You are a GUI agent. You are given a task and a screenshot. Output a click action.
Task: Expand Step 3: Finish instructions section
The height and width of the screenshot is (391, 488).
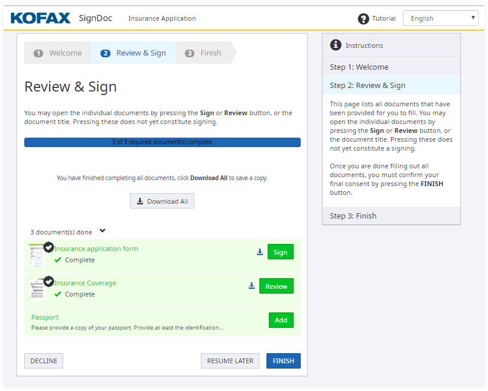[391, 216]
